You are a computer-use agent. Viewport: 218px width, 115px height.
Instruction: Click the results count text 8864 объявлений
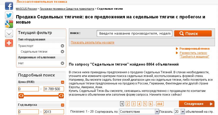coord(162,64)
